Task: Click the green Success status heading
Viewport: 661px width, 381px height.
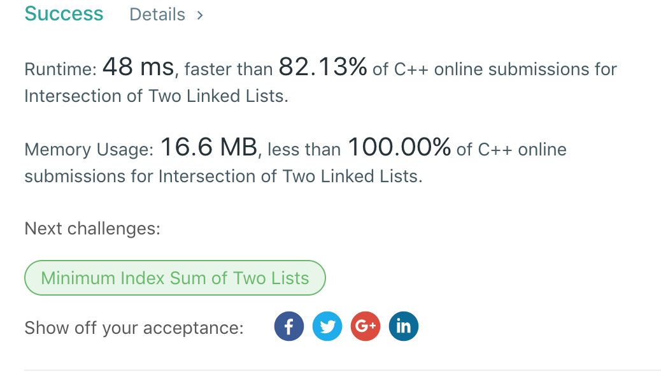Action: pyautogui.click(x=64, y=14)
